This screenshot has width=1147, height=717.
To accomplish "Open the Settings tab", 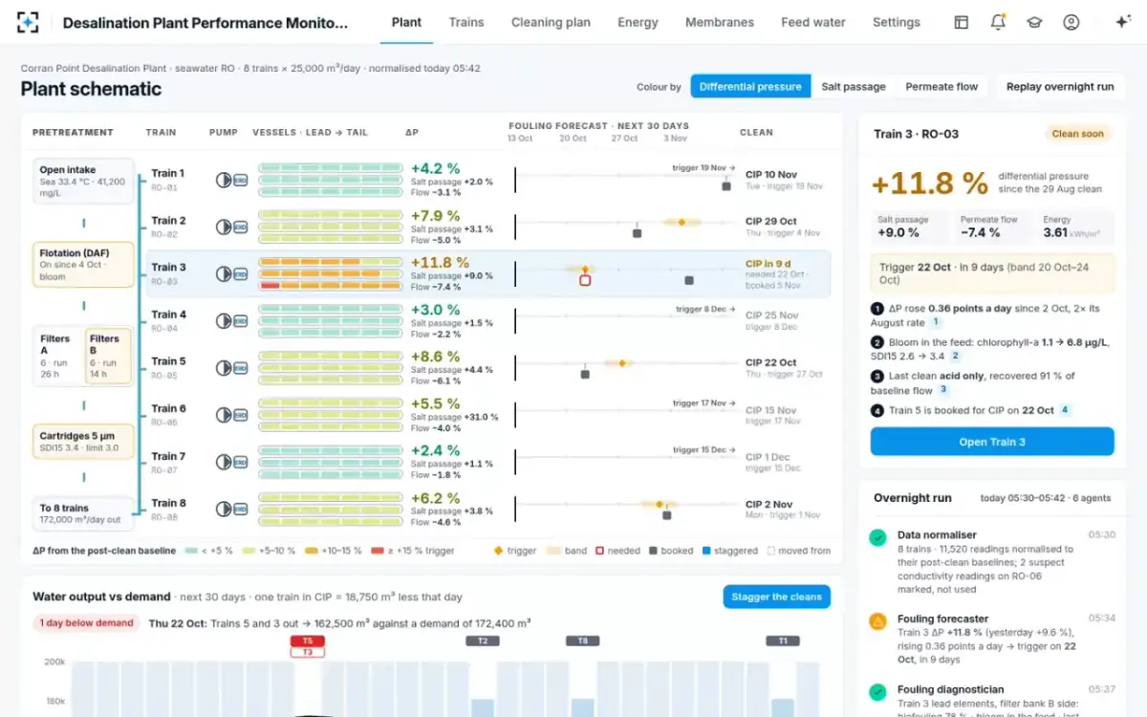I will [897, 22].
